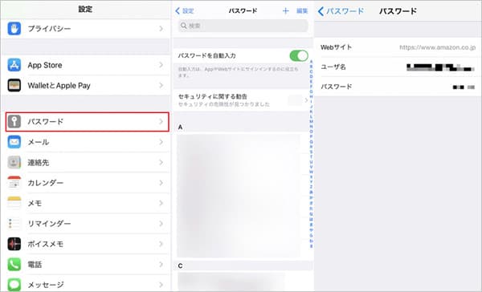Tap the magnifier icon in search field
This screenshot has height=292, width=482.
click(183, 26)
